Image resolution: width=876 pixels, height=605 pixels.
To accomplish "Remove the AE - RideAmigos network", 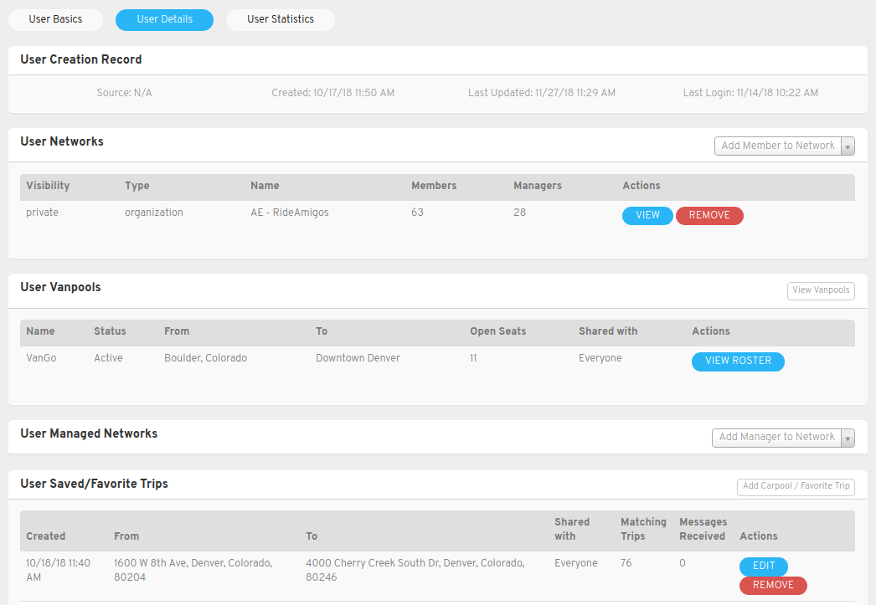I will (x=709, y=215).
